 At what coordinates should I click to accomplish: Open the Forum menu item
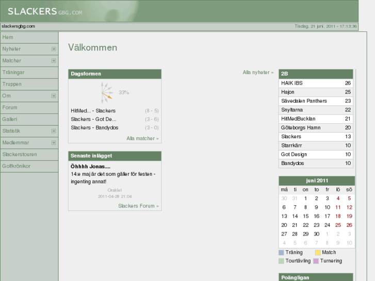(29, 108)
